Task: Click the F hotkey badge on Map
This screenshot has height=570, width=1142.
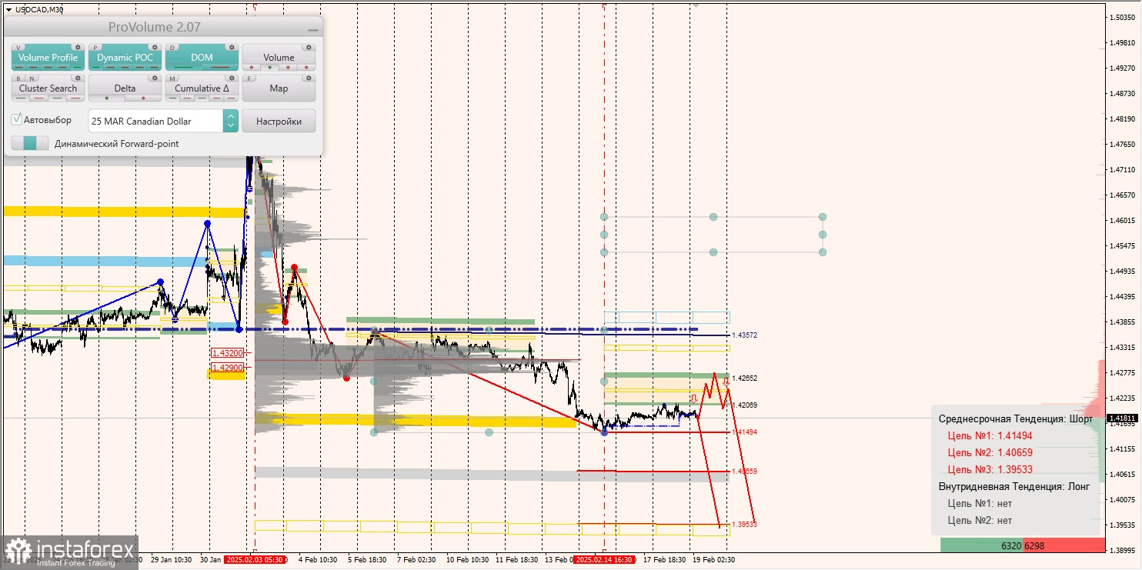Action: (249, 78)
